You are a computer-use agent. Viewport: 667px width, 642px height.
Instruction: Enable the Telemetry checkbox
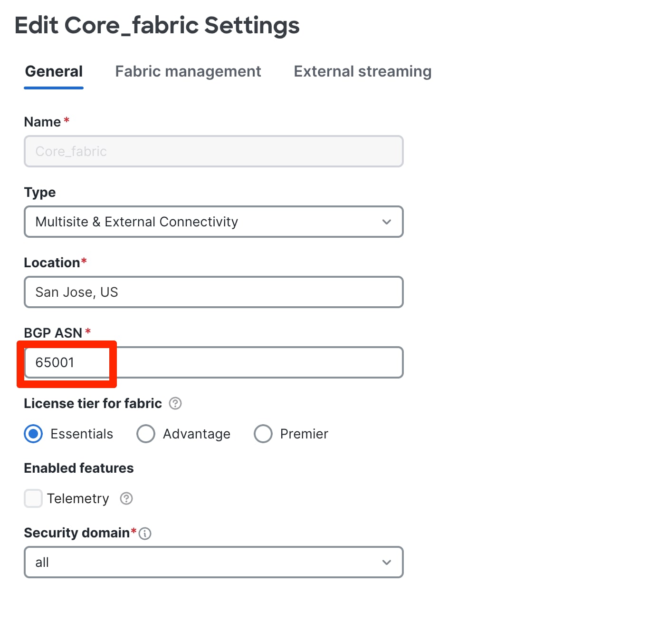pyautogui.click(x=33, y=498)
